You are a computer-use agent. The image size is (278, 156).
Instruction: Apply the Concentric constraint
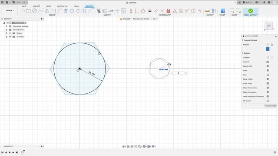[181, 11]
